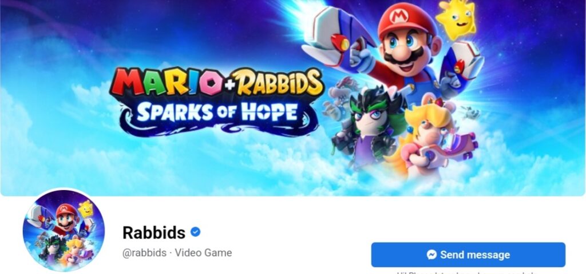Click the small flying robot in cover clouds
586x274 pixels.
point(470,112)
